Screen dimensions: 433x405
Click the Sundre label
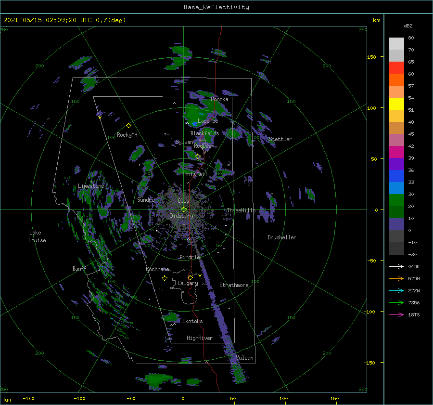[x=146, y=199]
